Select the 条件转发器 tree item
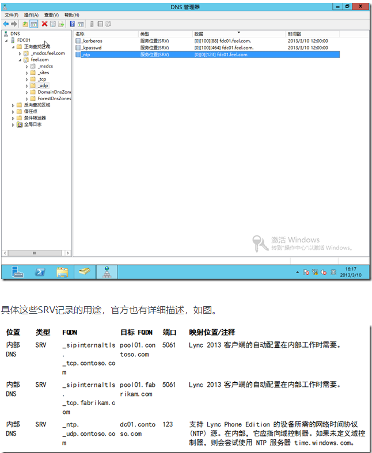The height and width of the screenshot is (453, 372). [35, 118]
